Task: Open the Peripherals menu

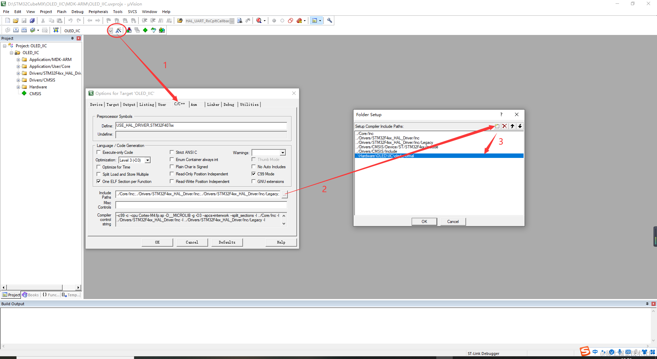Action: point(98,12)
